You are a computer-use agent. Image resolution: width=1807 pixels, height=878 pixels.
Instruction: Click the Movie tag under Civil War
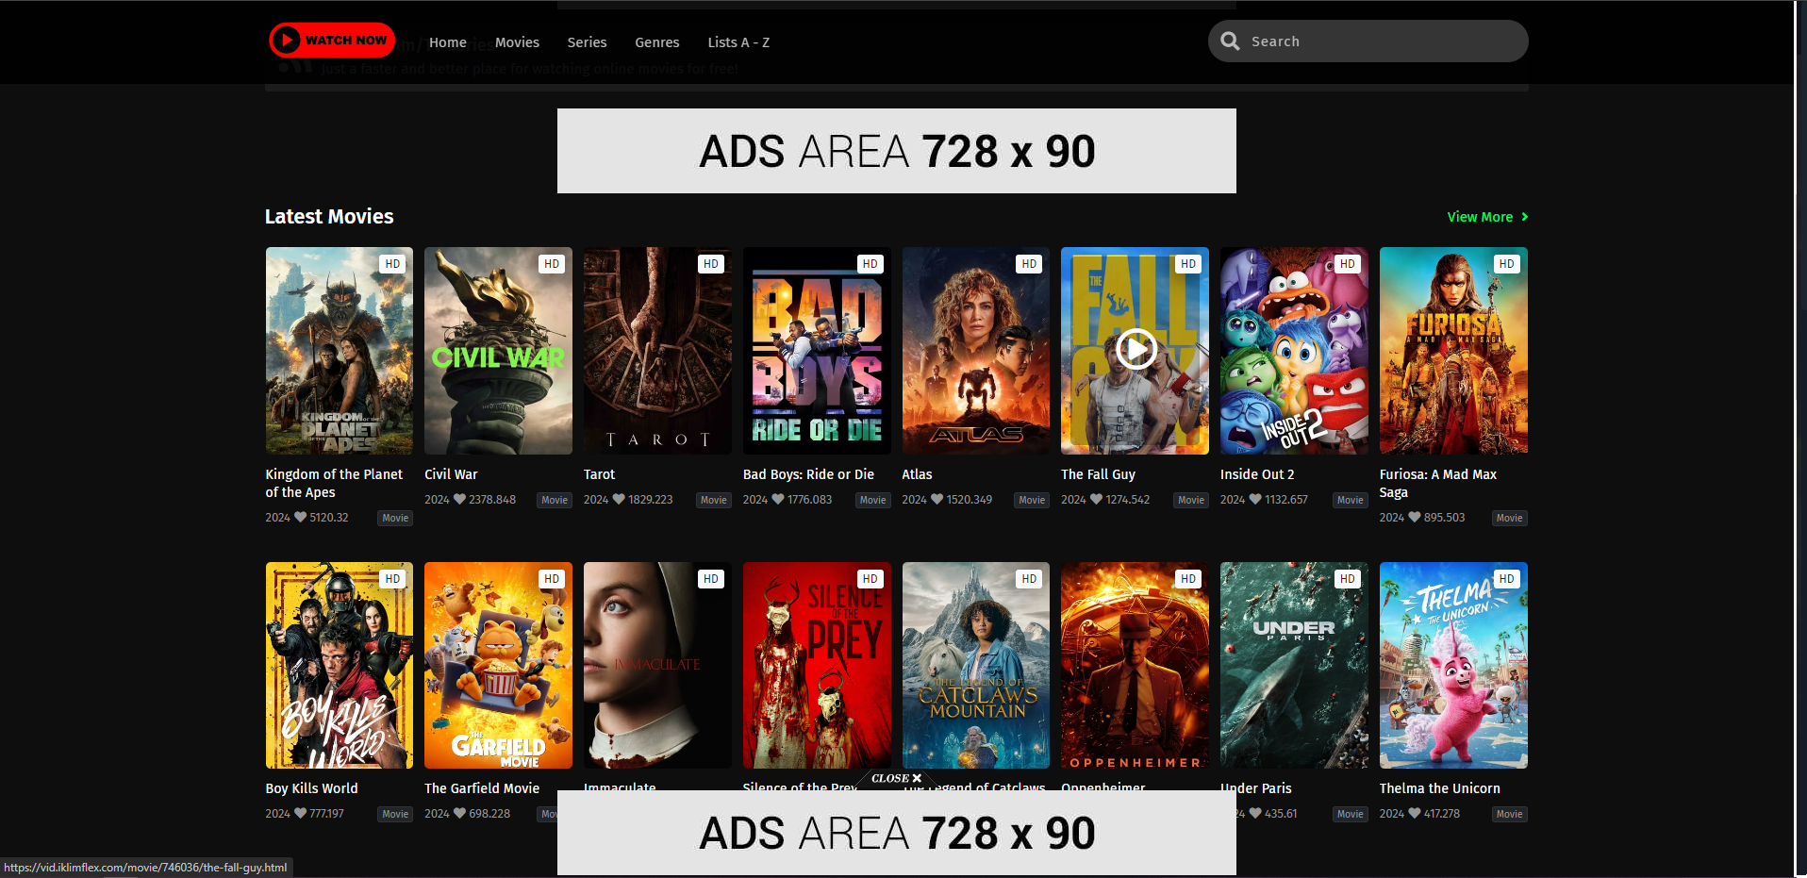pos(555,500)
